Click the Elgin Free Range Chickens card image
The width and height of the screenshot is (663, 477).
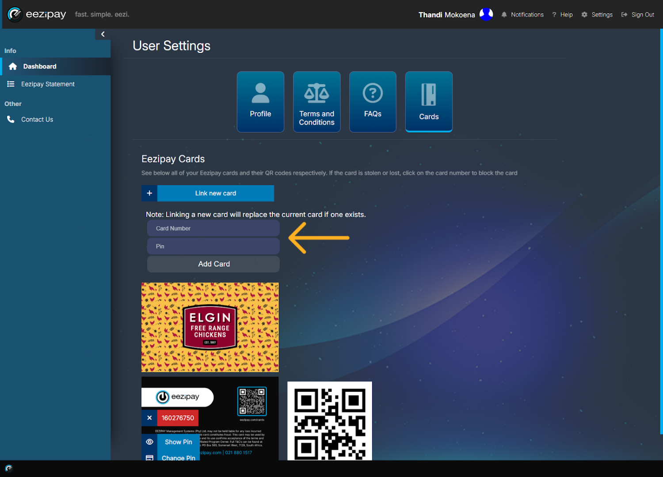point(210,327)
